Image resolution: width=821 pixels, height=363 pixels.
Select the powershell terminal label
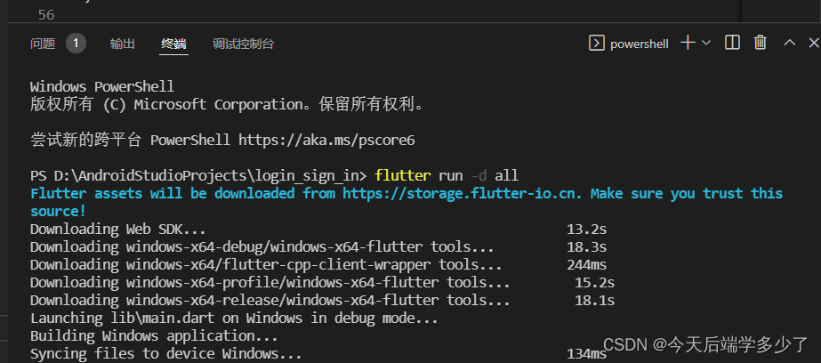tap(640, 44)
